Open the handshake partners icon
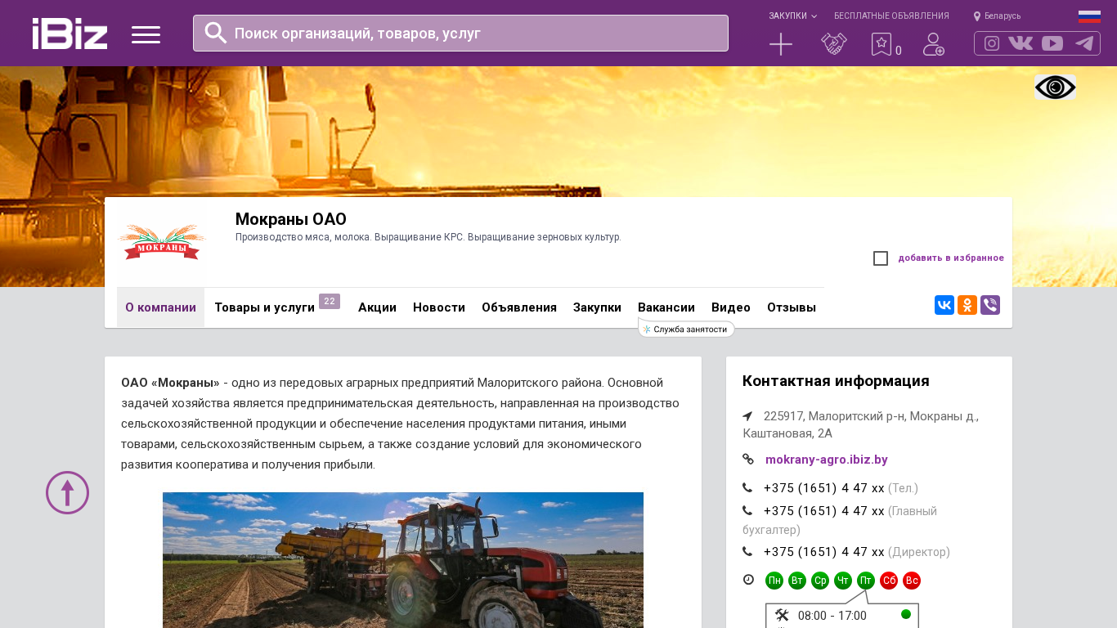This screenshot has height=628, width=1117. pos(834,44)
